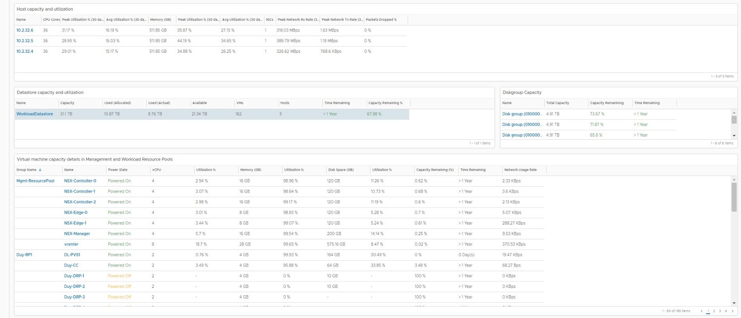Open the vcenter VM link
Screen dimensions: 741x318
tap(71, 244)
